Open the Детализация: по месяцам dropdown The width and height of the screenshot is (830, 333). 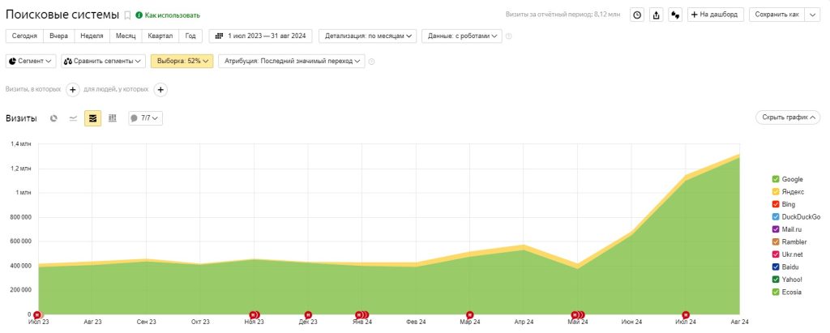[x=370, y=36]
